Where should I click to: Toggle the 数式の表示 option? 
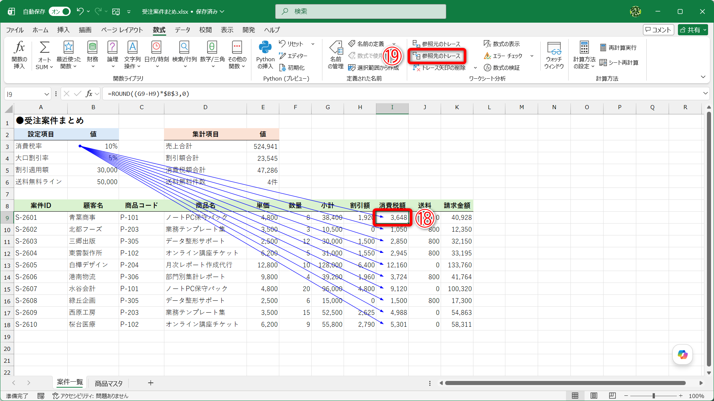pyautogui.click(x=502, y=44)
